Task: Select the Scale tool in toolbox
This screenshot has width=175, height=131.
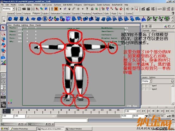Action: pyautogui.click(x=3, y=51)
